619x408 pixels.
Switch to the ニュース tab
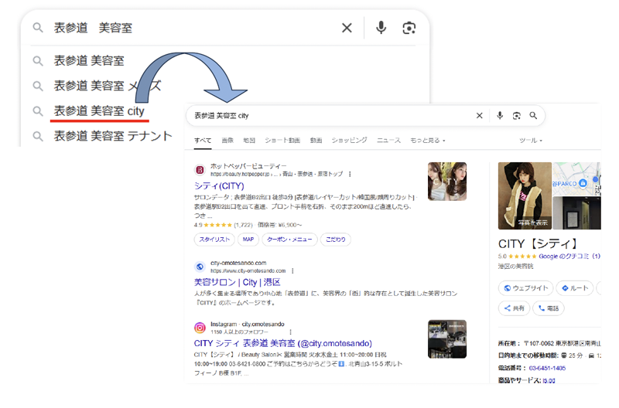click(388, 141)
